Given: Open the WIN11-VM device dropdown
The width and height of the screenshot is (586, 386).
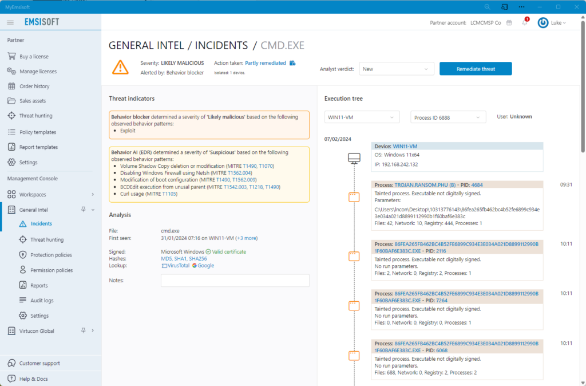Looking at the screenshot, I should 362,117.
